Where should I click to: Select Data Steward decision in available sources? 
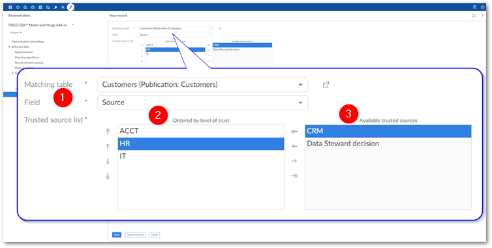tap(388, 144)
